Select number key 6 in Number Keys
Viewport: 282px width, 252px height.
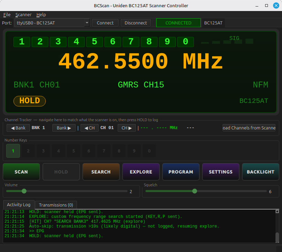pyautogui.click(x=89, y=151)
